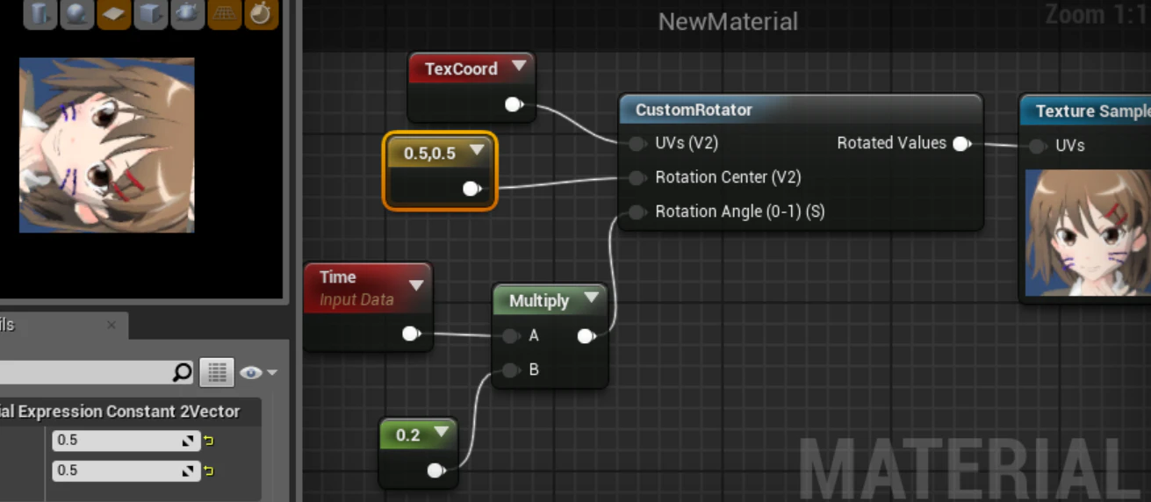Edit the lower 0.5 Constant 2Vector field
The height and width of the screenshot is (502, 1151).
(126, 471)
